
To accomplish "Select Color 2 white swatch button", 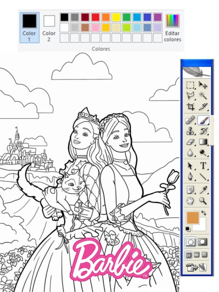I will (x=49, y=28).
